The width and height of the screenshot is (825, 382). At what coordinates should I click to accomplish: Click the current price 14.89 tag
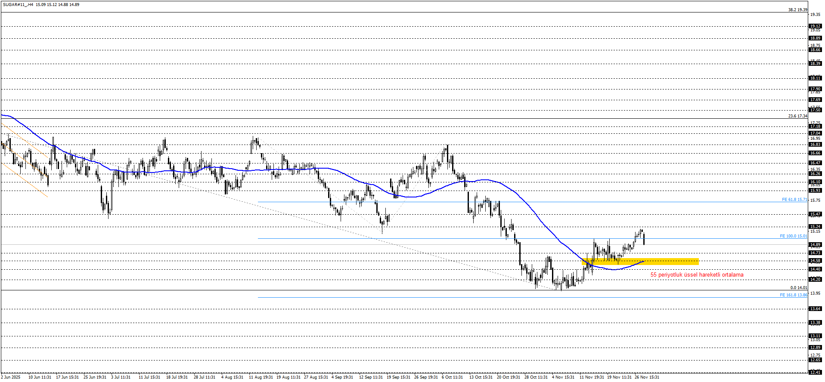tap(815, 245)
